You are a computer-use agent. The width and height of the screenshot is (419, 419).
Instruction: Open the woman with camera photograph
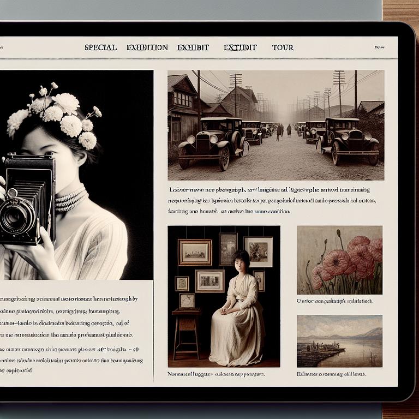(76, 175)
